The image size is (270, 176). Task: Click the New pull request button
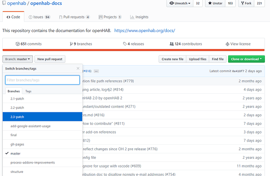pos(50,59)
